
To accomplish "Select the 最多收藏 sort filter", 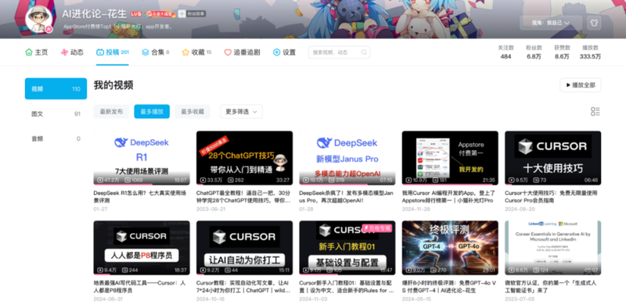I will (x=192, y=112).
